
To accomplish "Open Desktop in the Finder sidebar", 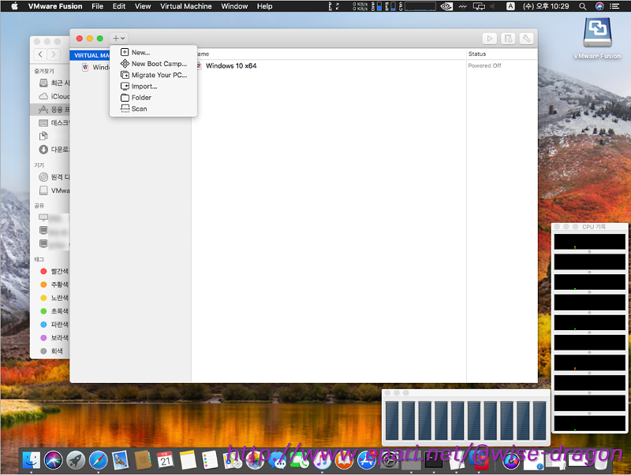I will point(54,123).
